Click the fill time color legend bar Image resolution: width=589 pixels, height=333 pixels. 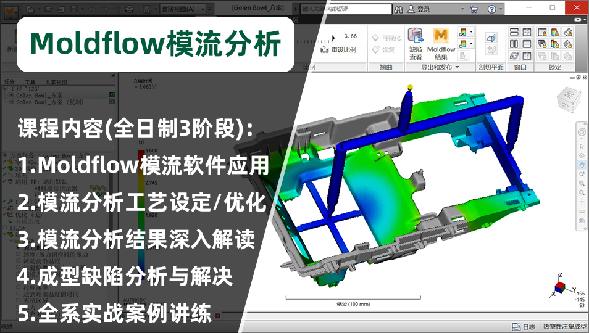141,213
